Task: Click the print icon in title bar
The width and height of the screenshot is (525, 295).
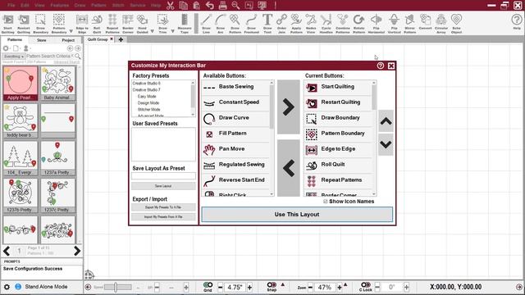Action: tap(222, 6)
